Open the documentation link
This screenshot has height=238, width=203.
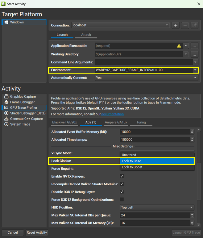[112, 114]
